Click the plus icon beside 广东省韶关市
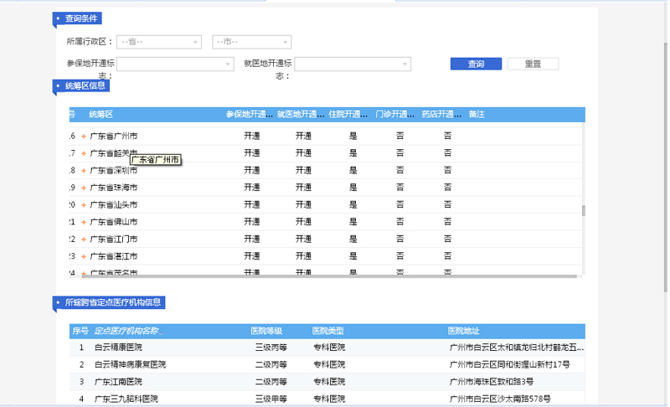Viewport: 670px width, 407px height. pos(84,153)
